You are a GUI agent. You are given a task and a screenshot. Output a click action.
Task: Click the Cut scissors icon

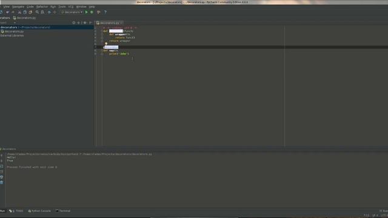pyautogui.click(x=19, y=12)
